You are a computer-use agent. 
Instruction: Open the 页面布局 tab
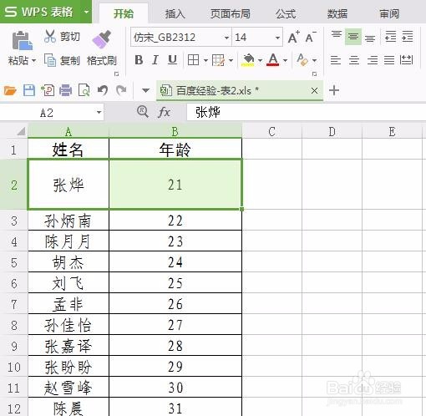point(230,13)
